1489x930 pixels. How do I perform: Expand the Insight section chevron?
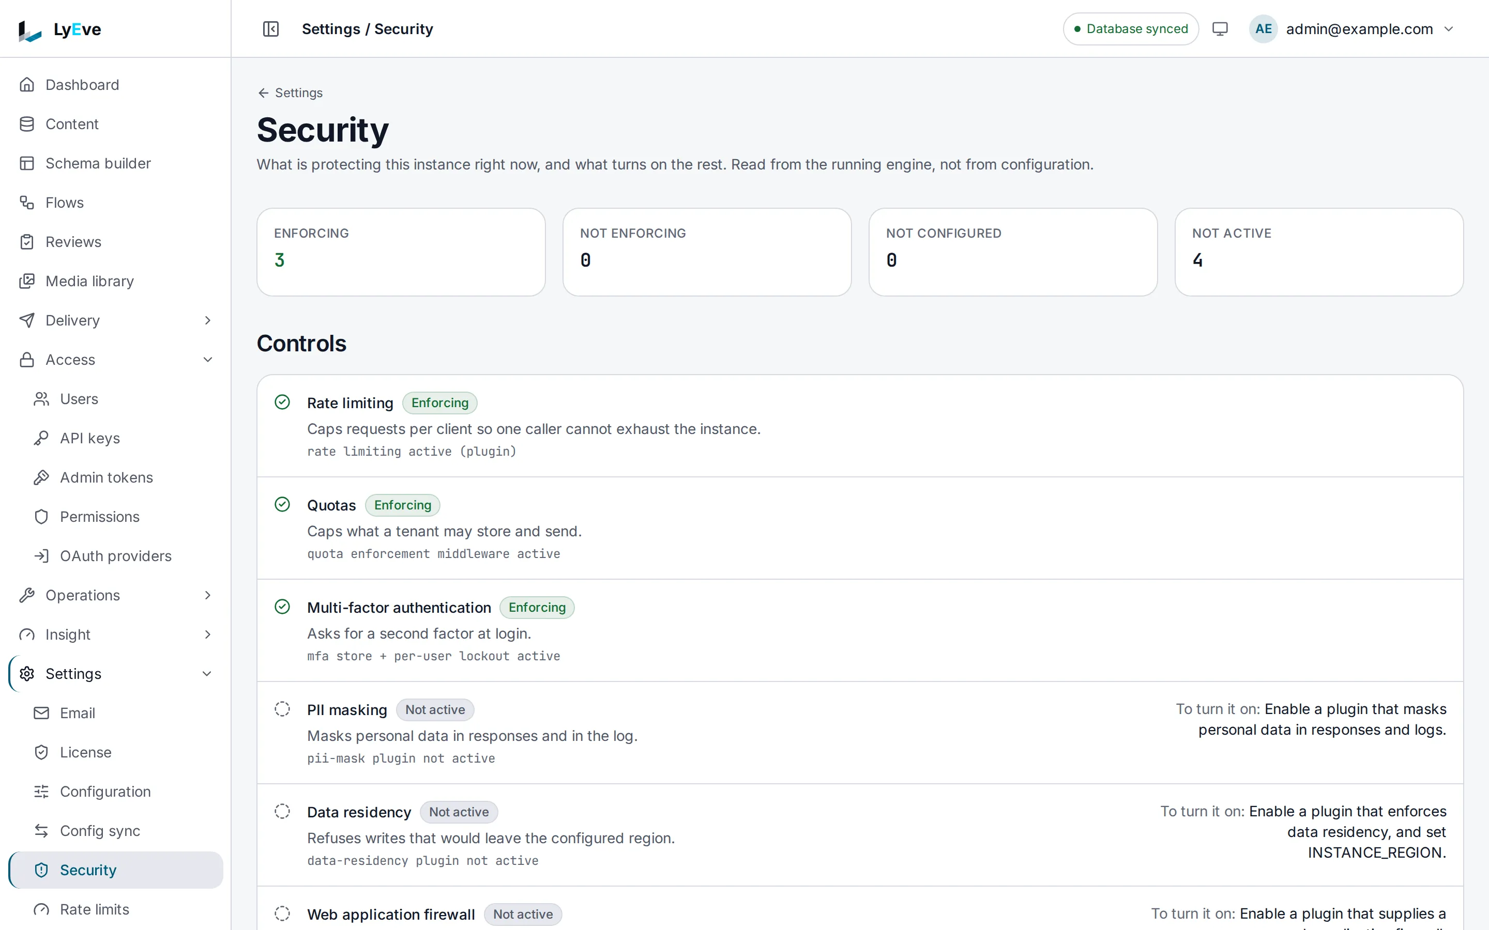pyautogui.click(x=207, y=635)
